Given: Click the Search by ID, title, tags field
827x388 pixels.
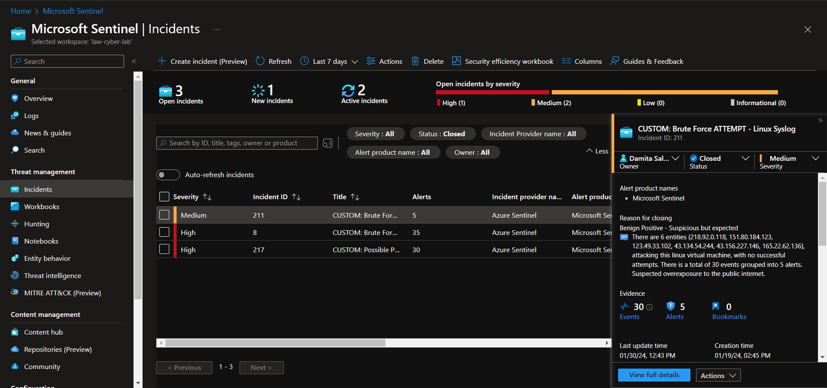Looking at the screenshot, I should [x=237, y=143].
